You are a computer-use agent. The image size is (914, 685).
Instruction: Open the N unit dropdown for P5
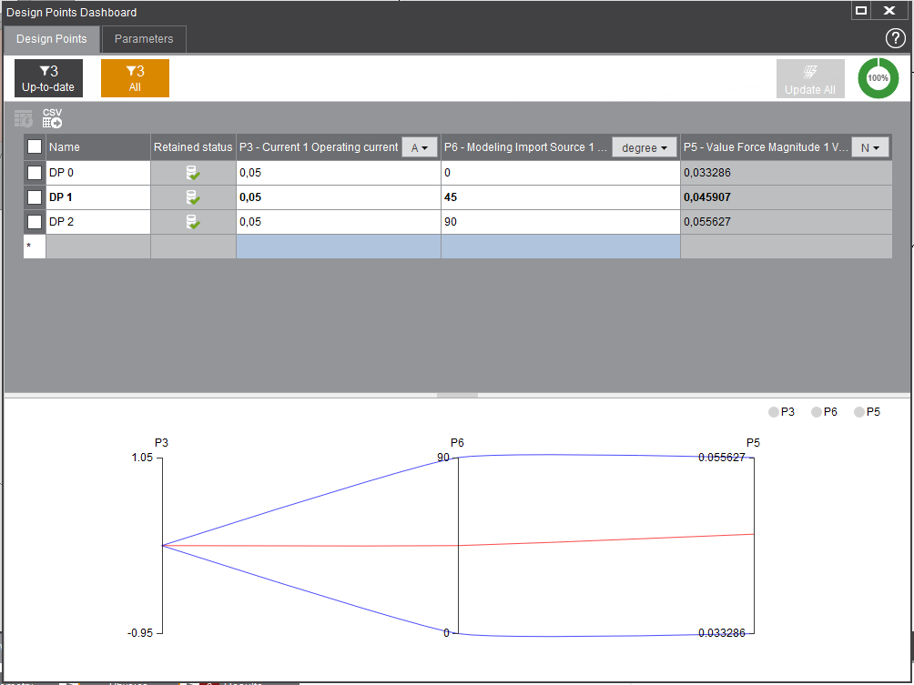pos(870,147)
